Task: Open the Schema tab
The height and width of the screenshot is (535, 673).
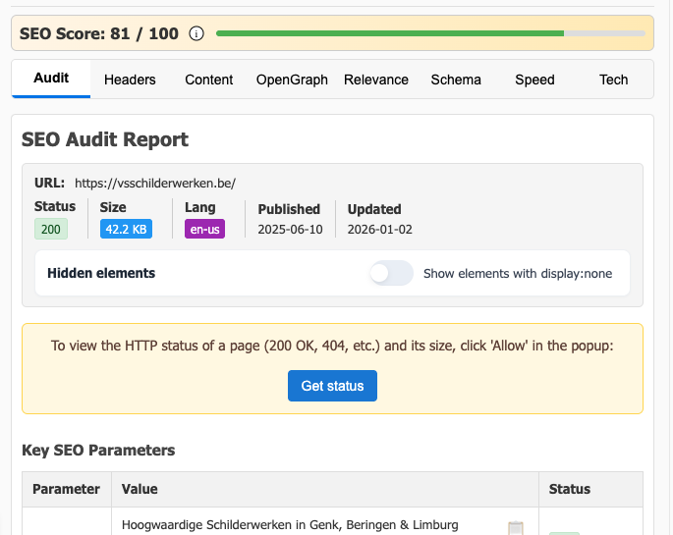Action: tap(456, 80)
